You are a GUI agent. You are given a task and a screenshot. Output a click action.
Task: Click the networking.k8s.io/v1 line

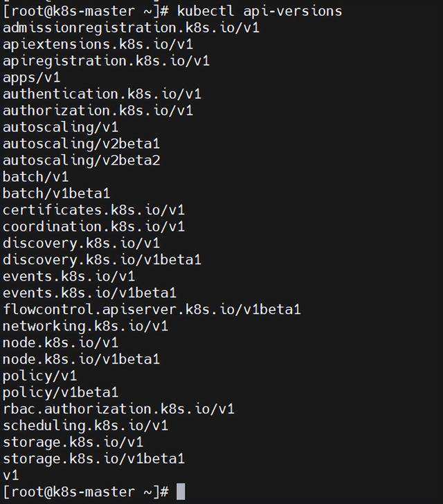(x=85, y=326)
